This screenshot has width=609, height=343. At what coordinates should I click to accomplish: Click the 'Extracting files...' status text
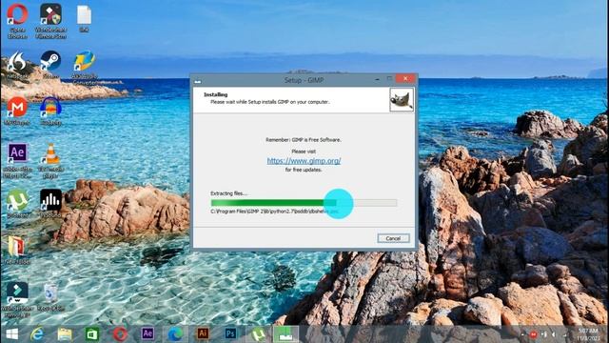(x=228, y=193)
